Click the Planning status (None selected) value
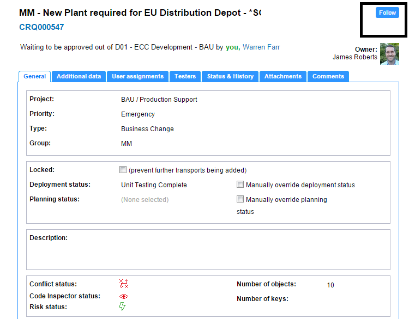Screen dimensions: 409x319 pyautogui.click(x=145, y=200)
